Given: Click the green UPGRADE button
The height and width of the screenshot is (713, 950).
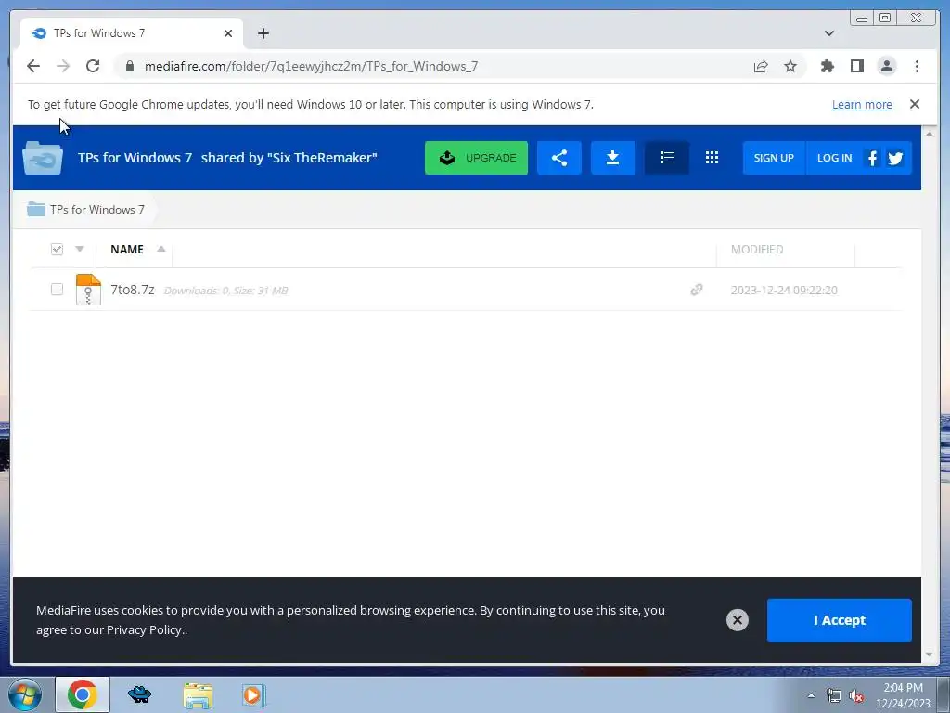Looking at the screenshot, I should [476, 158].
